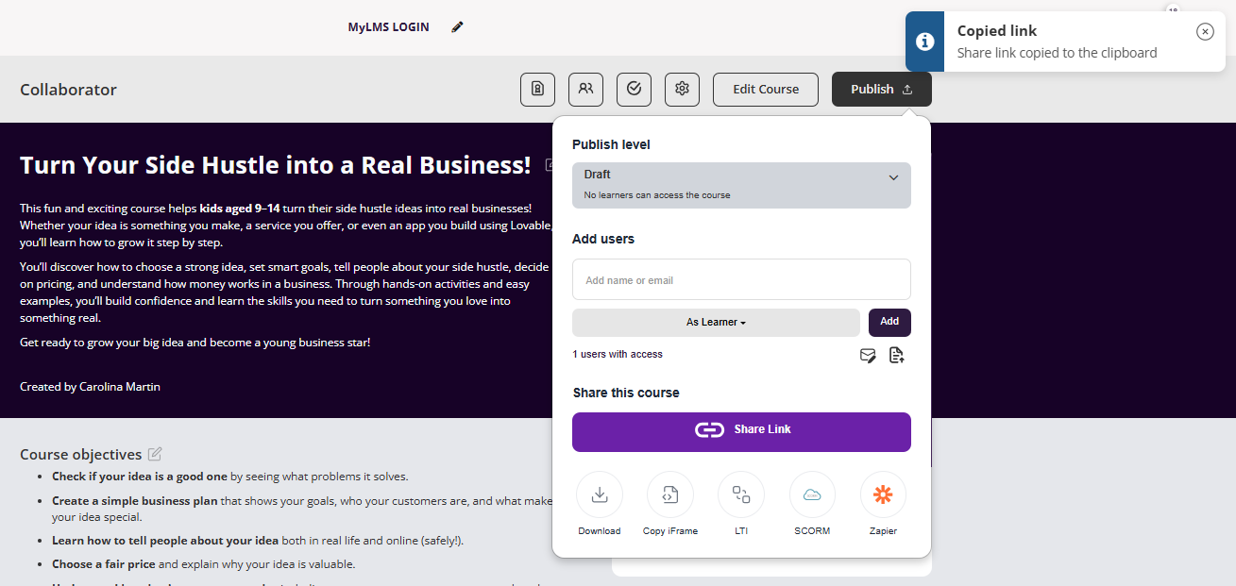Open the Zapier integration icon

[x=883, y=495]
